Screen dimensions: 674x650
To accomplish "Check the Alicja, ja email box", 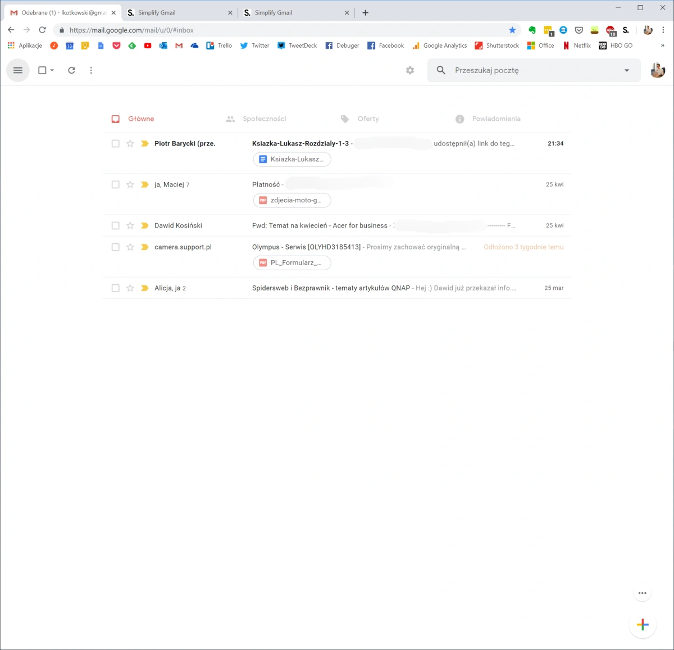I will click(115, 288).
